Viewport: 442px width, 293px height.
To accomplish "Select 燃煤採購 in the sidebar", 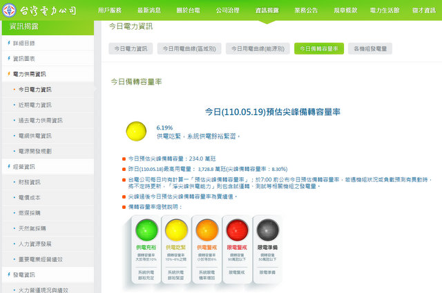I will [x=48, y=213].
